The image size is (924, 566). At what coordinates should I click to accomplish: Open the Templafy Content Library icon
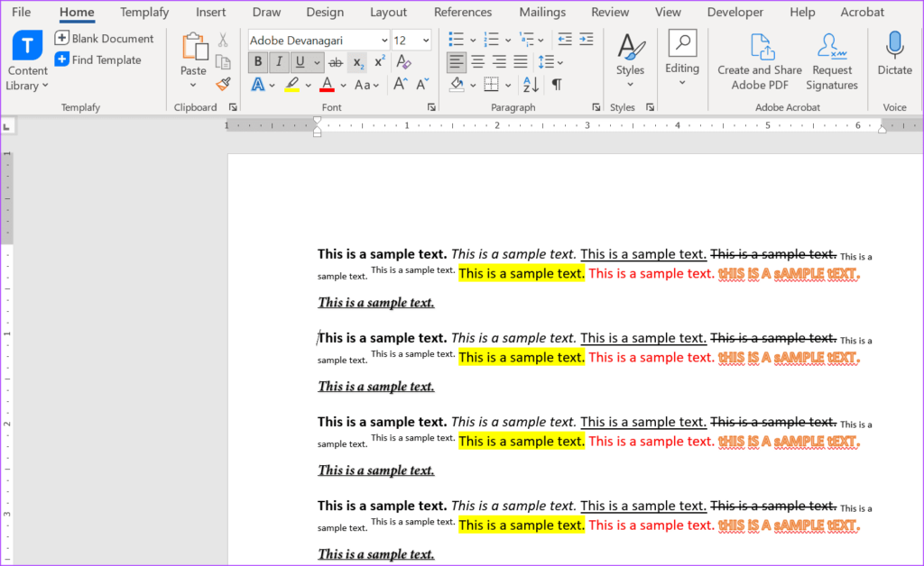(27, 45)
